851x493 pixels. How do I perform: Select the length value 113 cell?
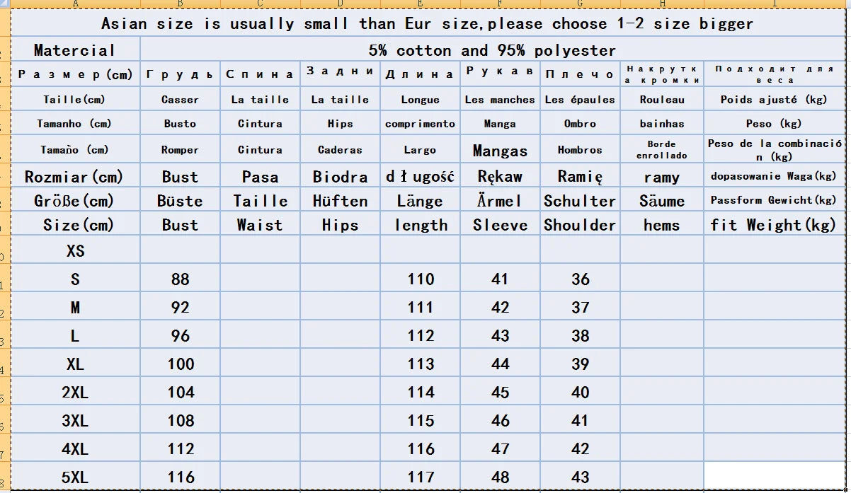pyautogui.click(x=421, y=364)
